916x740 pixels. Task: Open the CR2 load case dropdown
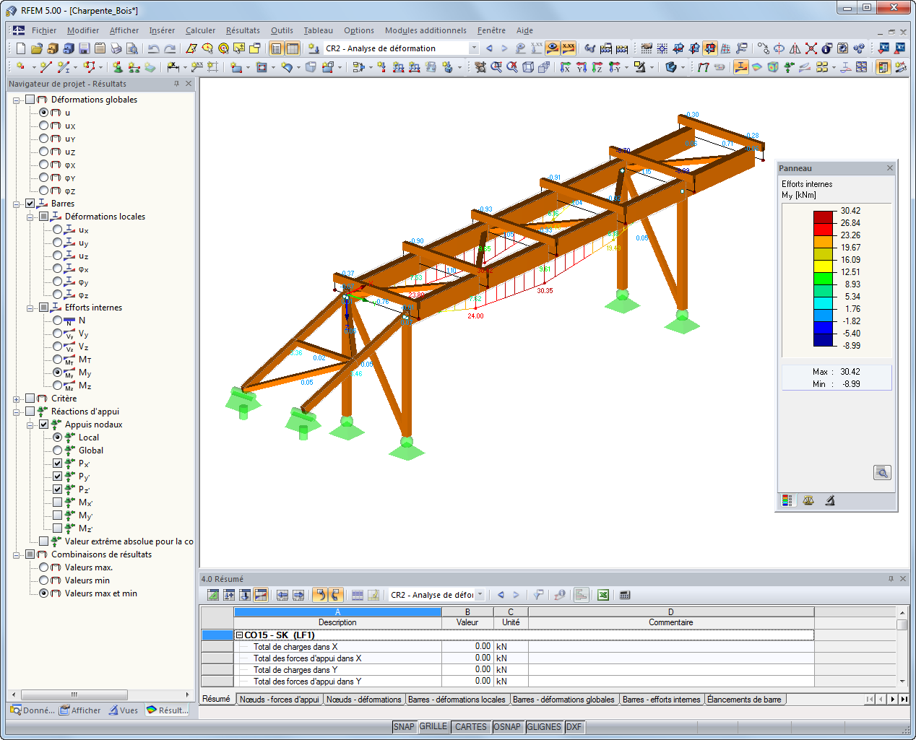(473, 48)
